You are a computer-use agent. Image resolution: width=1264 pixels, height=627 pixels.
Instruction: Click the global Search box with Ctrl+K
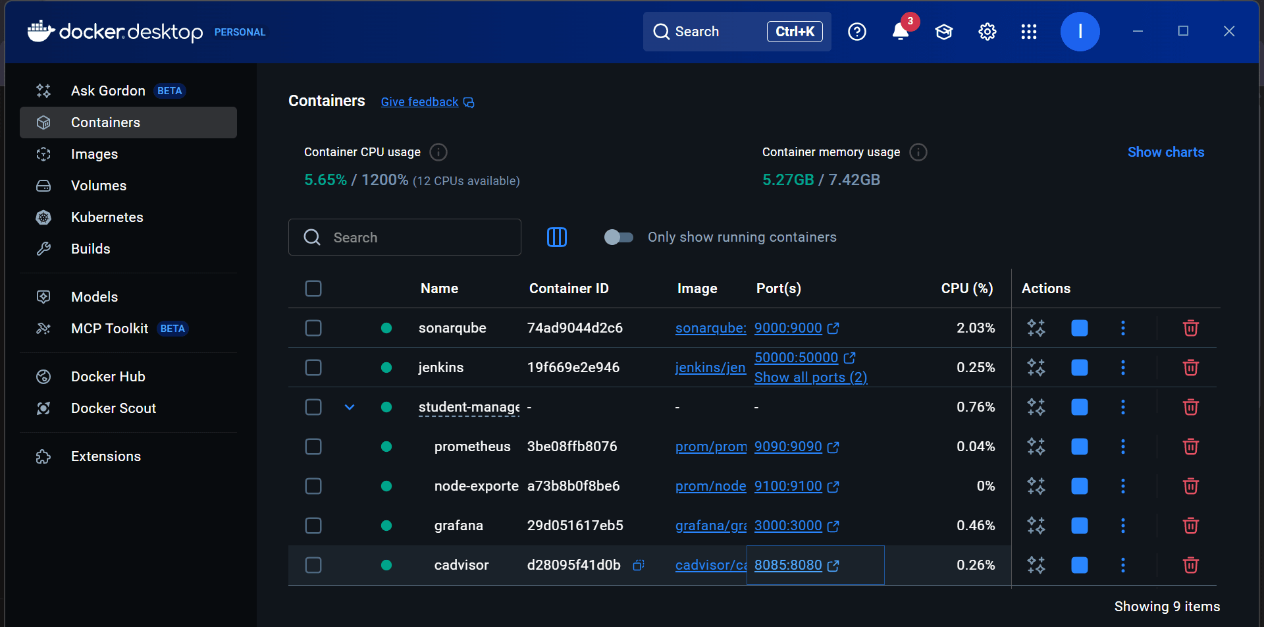tap(737, 32)
